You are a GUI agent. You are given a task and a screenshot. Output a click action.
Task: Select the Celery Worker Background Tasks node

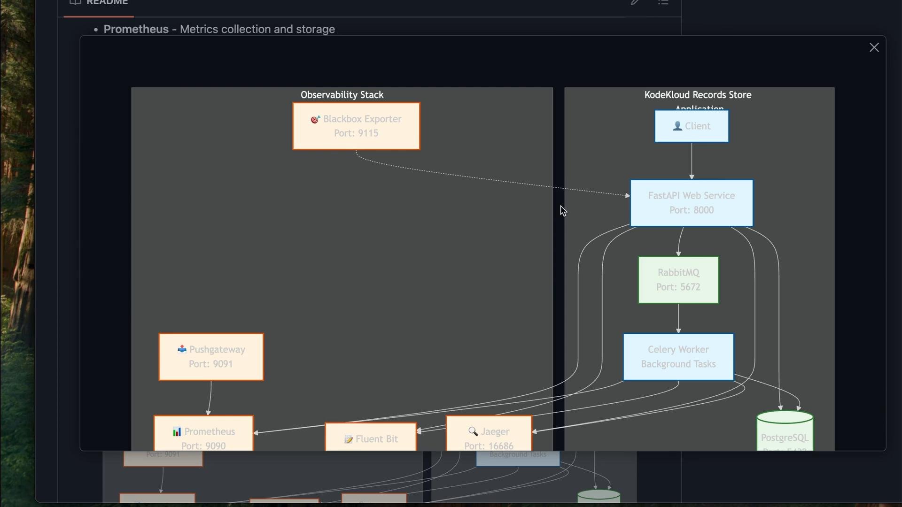678,357
